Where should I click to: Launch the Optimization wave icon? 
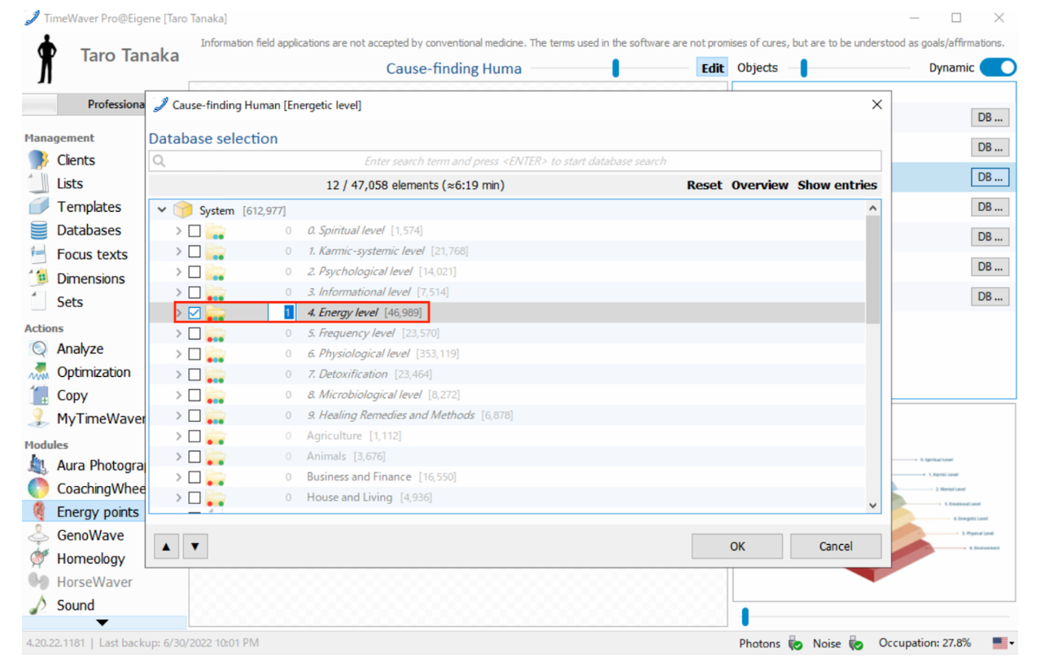tap(38, 372)
